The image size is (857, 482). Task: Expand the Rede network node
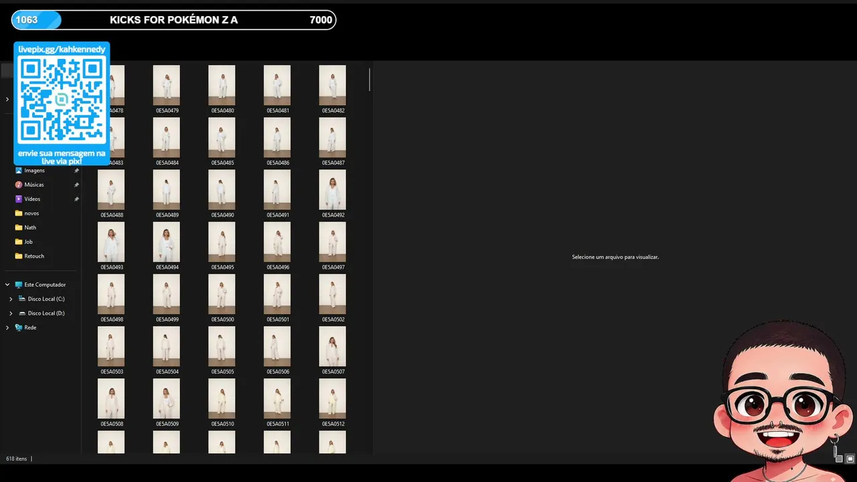coord(7,327)
